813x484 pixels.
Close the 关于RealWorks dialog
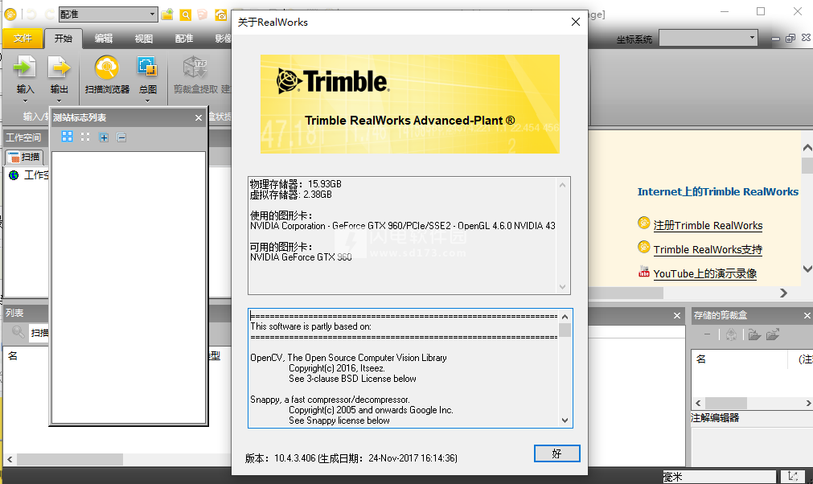coord(576,22)
